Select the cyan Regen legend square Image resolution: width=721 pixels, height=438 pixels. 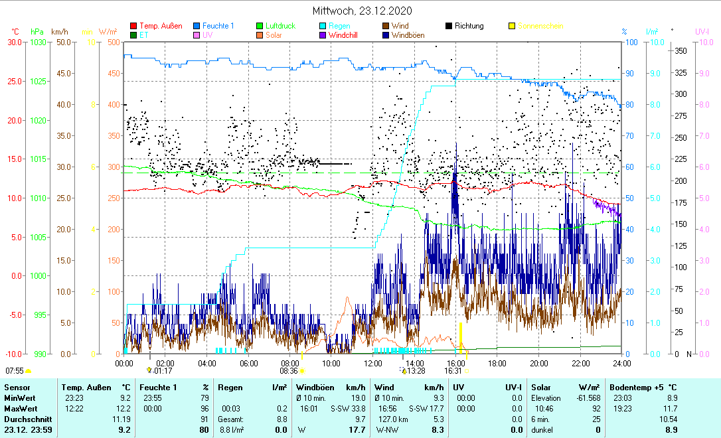(x=323, y=27)
